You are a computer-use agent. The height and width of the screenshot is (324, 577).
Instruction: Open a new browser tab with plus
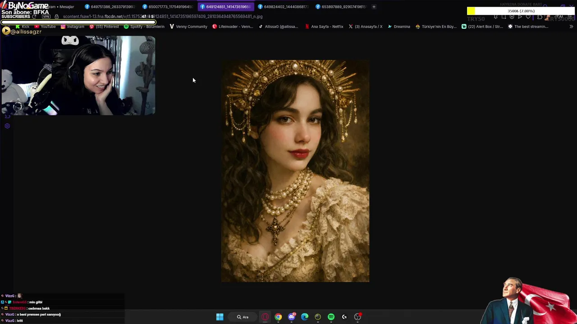point(374,7)
